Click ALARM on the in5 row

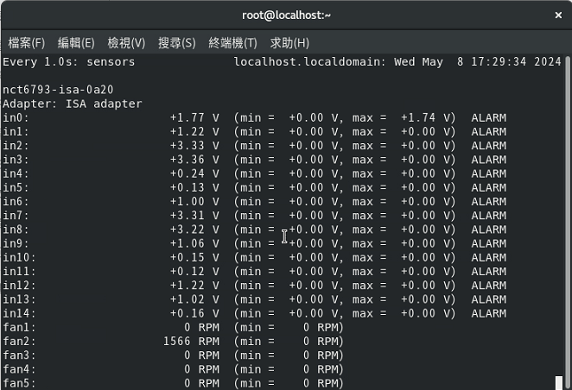488,187
